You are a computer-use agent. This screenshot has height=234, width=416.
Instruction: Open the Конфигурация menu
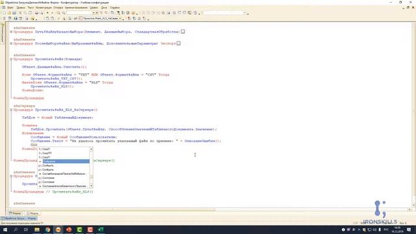[x=44, y=7]
